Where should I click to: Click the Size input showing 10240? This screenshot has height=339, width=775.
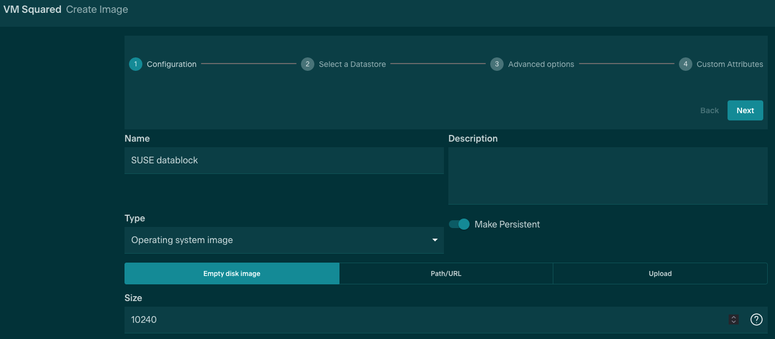pyautogui.click(x=424, y=320)
